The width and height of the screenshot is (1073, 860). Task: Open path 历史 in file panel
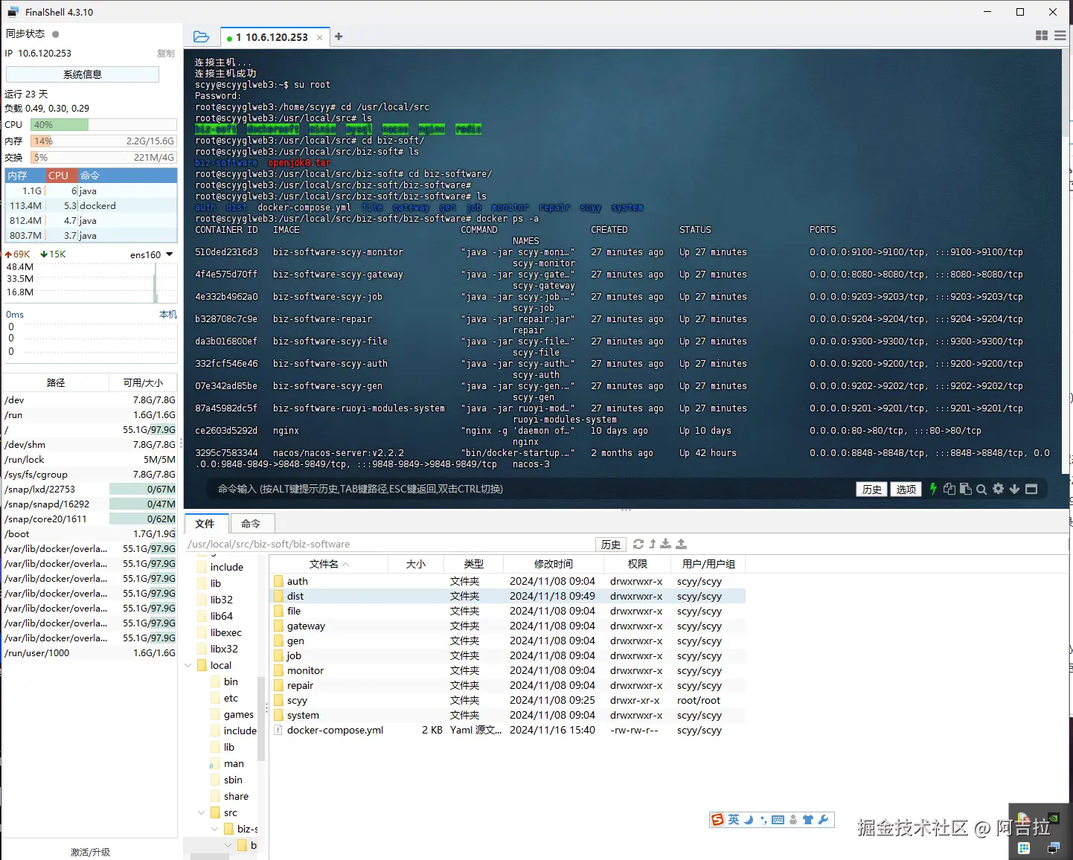tap(611, 544)
